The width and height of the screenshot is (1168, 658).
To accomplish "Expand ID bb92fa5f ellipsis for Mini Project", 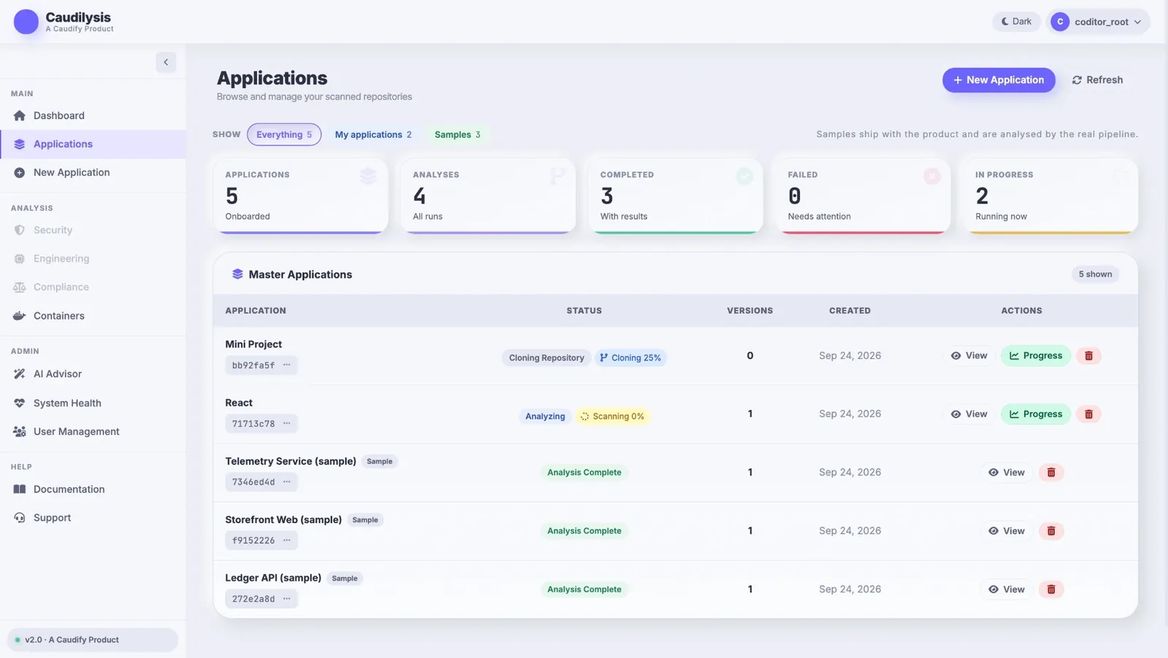I will pyautogui.click(x=287, y=365).
